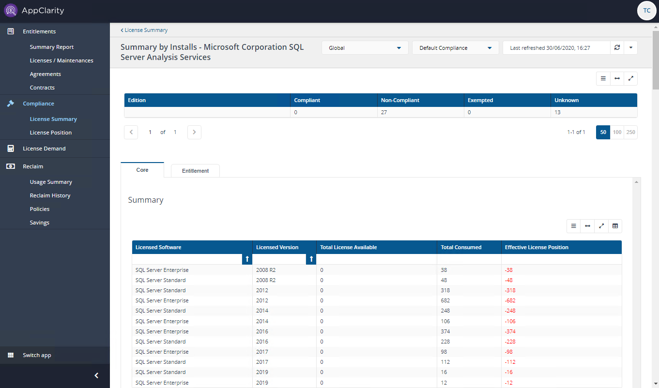Open Savings in the sidebar
Screen dimensions: 659x388
[x=40, y=223]
